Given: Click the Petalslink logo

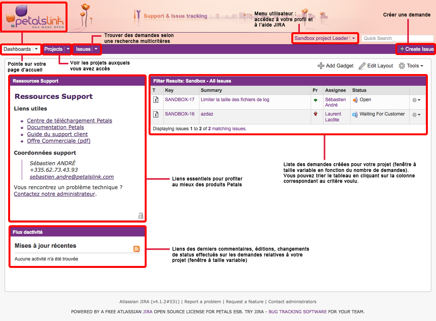Looking at the screenshot, I should coord(34,17).
